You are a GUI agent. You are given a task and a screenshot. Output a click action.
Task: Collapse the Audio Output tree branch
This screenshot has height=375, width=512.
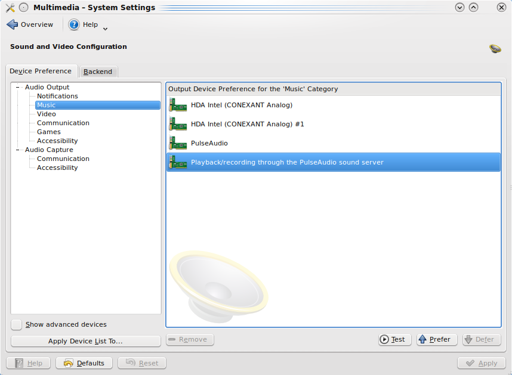18,88
